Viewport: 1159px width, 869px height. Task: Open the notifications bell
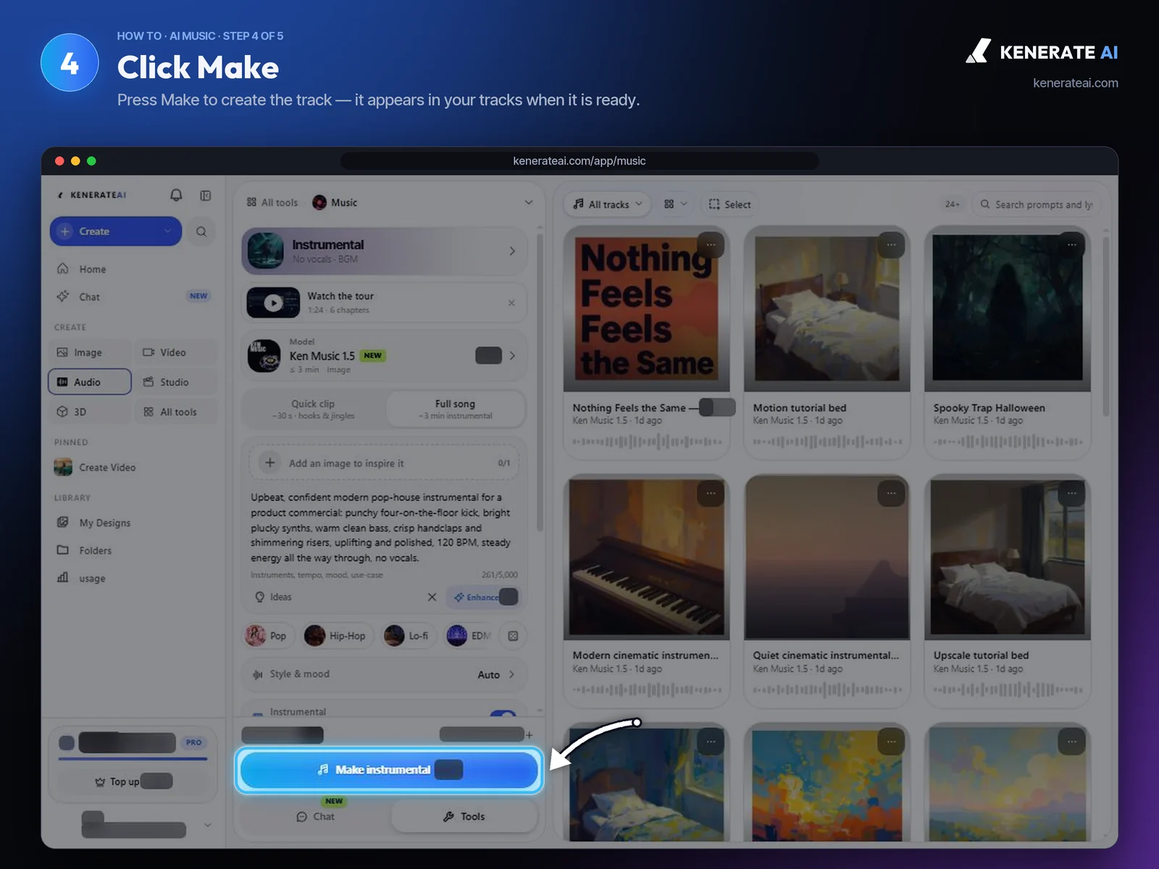tap(176, 195)
